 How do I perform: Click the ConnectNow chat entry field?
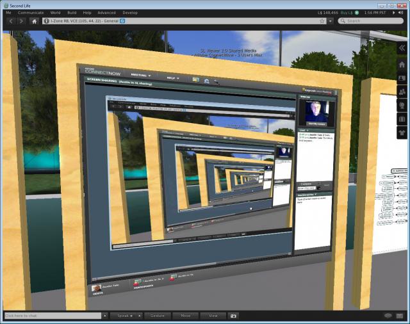tap(306, 188)
